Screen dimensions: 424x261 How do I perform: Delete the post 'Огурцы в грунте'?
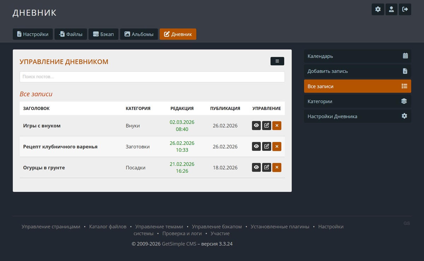pyautogui.click(x=277, y=167)
